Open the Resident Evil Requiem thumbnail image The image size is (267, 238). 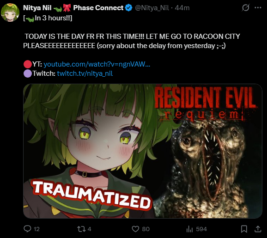[143, 151]
